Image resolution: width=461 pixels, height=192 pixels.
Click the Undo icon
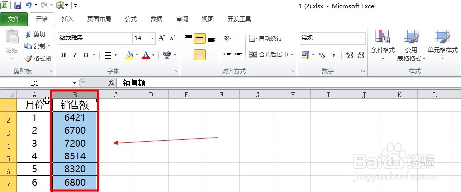click(29, 5)
